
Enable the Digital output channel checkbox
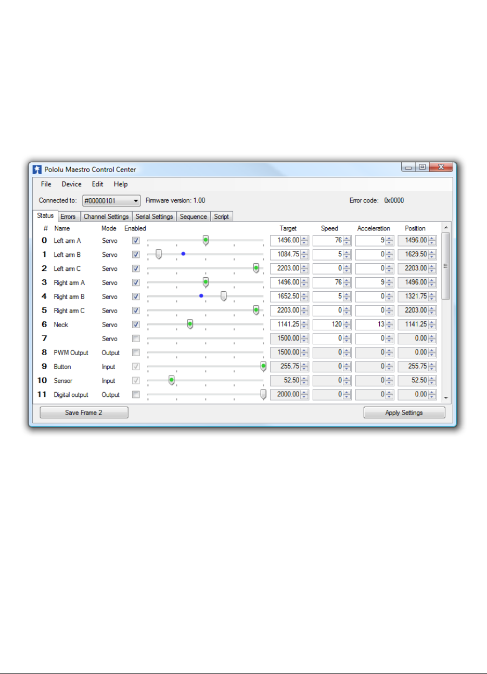point(136,395)
